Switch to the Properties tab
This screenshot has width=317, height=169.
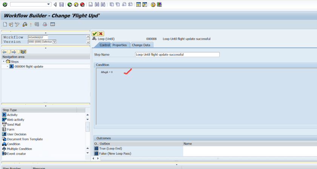click(x=120, y=45)
